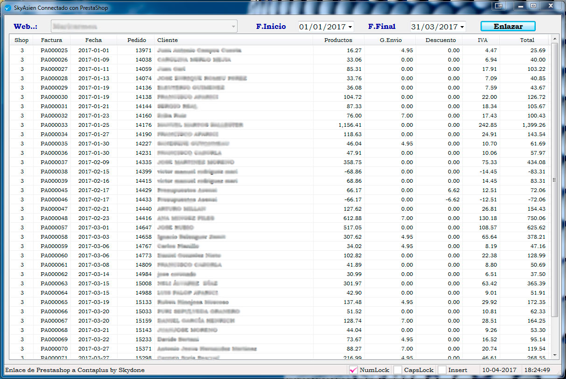Open the F.Final date picker arrow

click(x=462, y=27)
